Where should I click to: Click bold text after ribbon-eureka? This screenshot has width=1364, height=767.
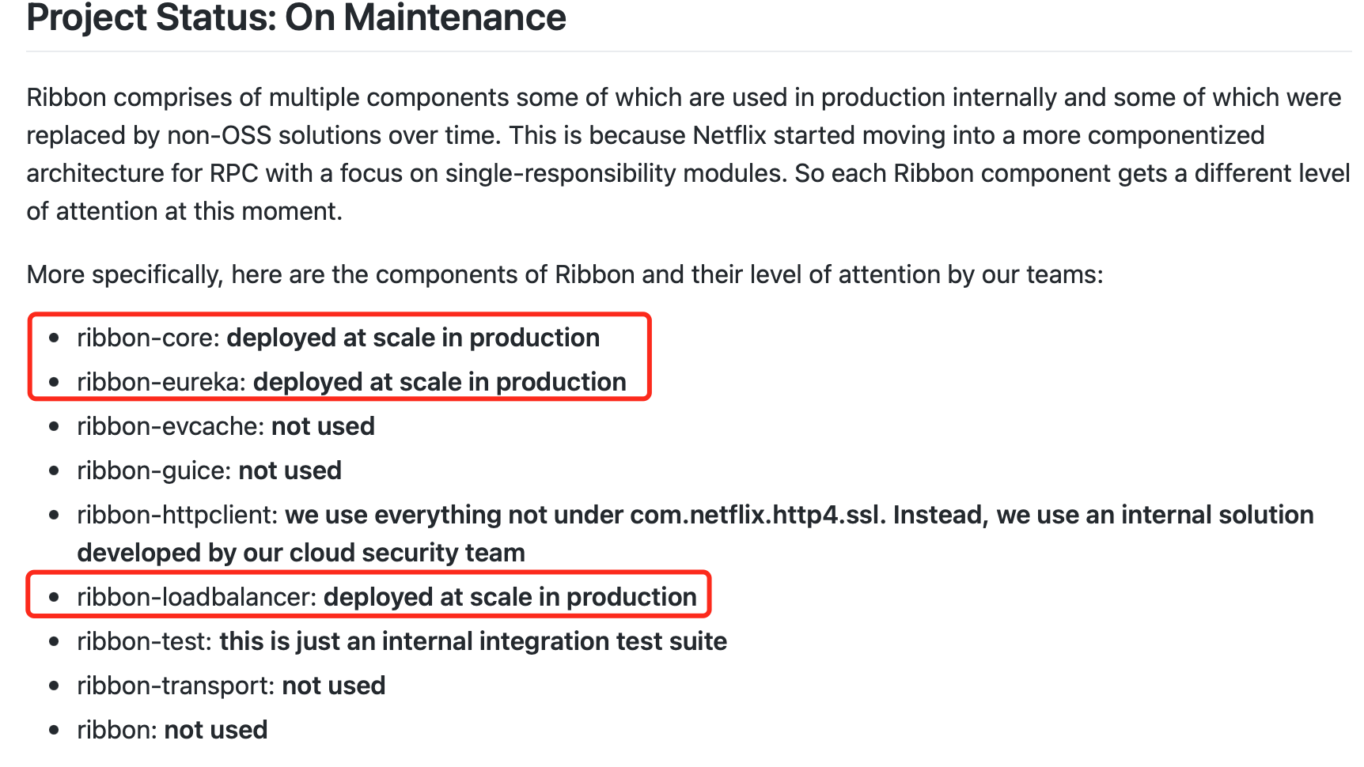tap(440, 382)
